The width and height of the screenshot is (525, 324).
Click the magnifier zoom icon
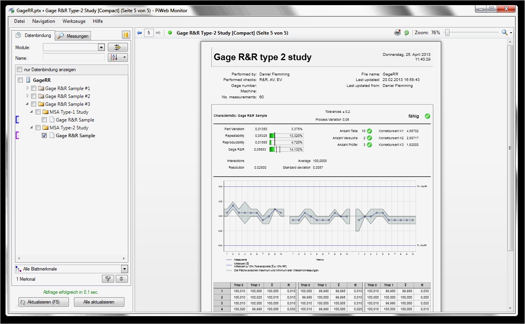click(505, 33)
